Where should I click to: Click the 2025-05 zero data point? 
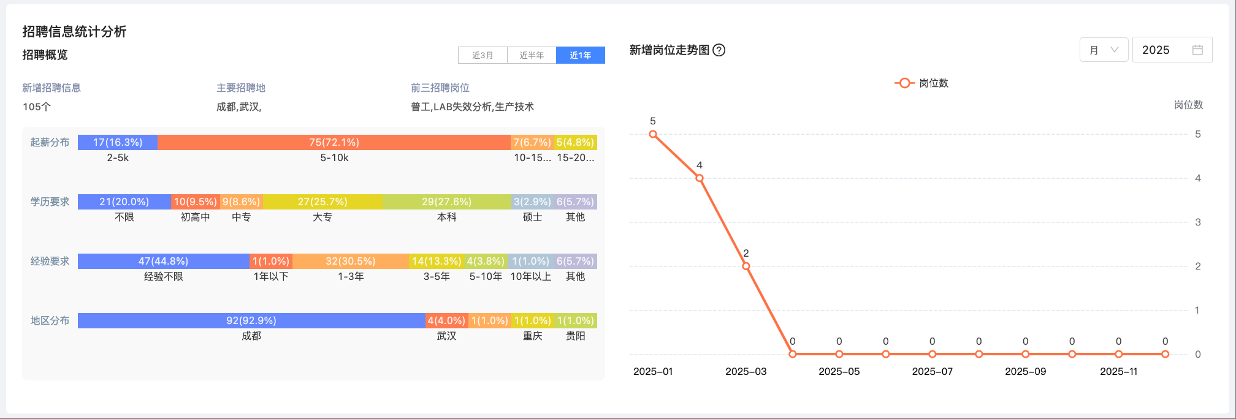coord(839,354)
